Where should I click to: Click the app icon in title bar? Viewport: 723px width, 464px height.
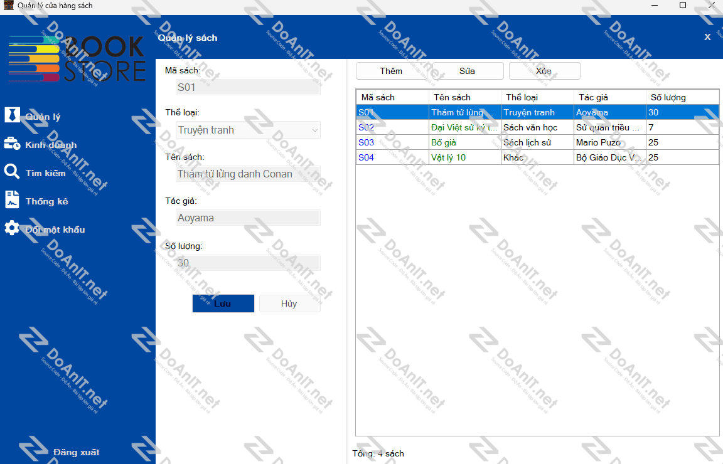pyautogui.click(x=8, y=5)
